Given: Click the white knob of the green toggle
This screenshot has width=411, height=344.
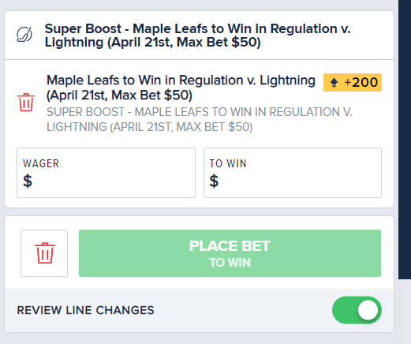Looking at the screenshot, I should click(x=368, y=310).
